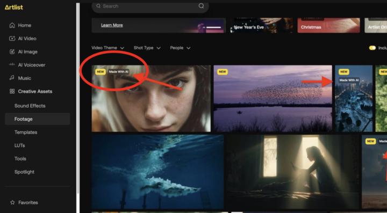
Task: Click the Music note icon
Action: point(12,78)
